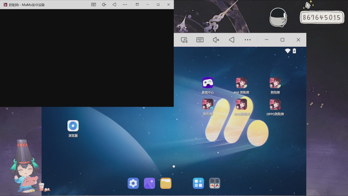The height and width of the screenshot is (196, 348).
Task: Launch the VIVO阴阳师 app
Action: click(x=241, y=105)
